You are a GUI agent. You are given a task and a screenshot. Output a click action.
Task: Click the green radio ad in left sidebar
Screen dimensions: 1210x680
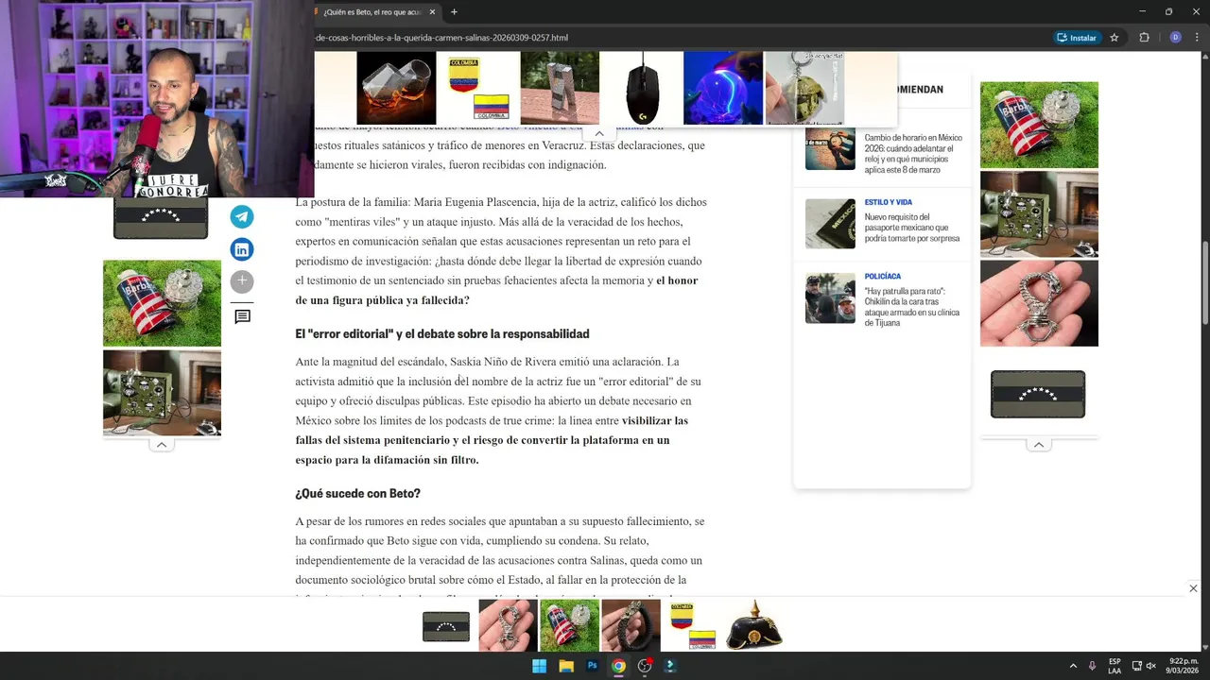(162, 393)
